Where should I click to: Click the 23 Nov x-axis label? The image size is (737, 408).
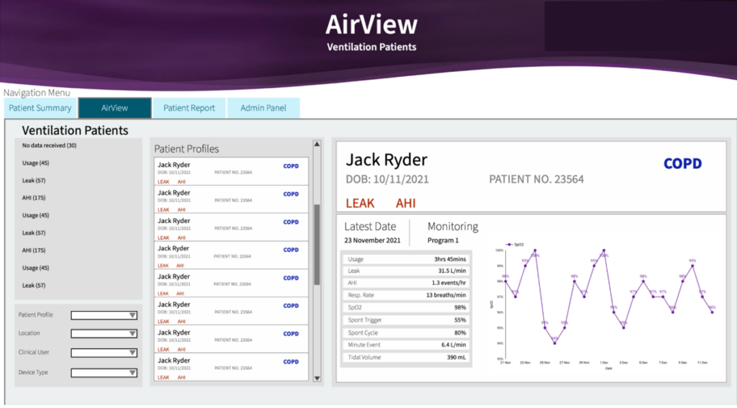point(525,363)
